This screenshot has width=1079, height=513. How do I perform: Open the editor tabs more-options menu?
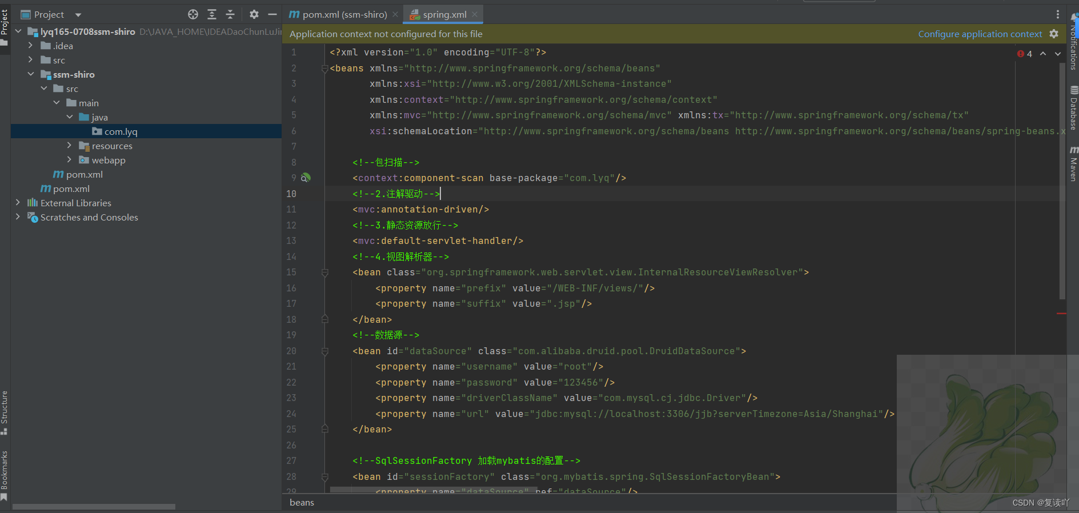1057,14
